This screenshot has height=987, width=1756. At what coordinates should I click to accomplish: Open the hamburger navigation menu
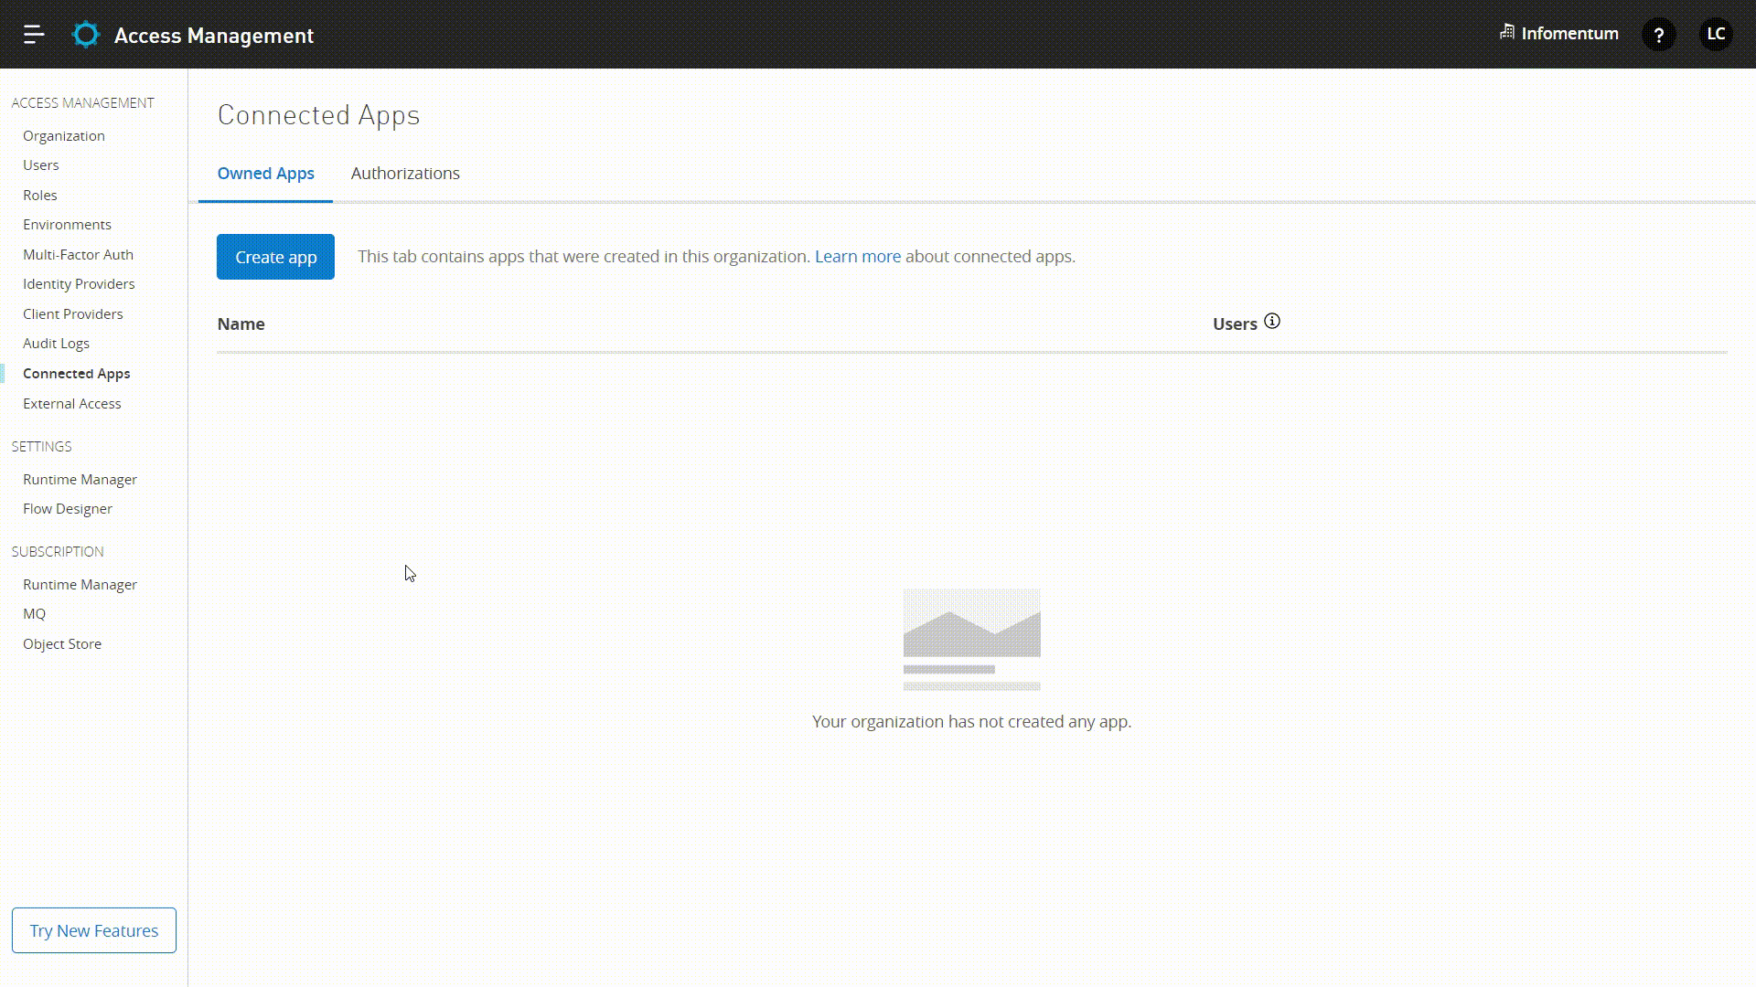34,35
